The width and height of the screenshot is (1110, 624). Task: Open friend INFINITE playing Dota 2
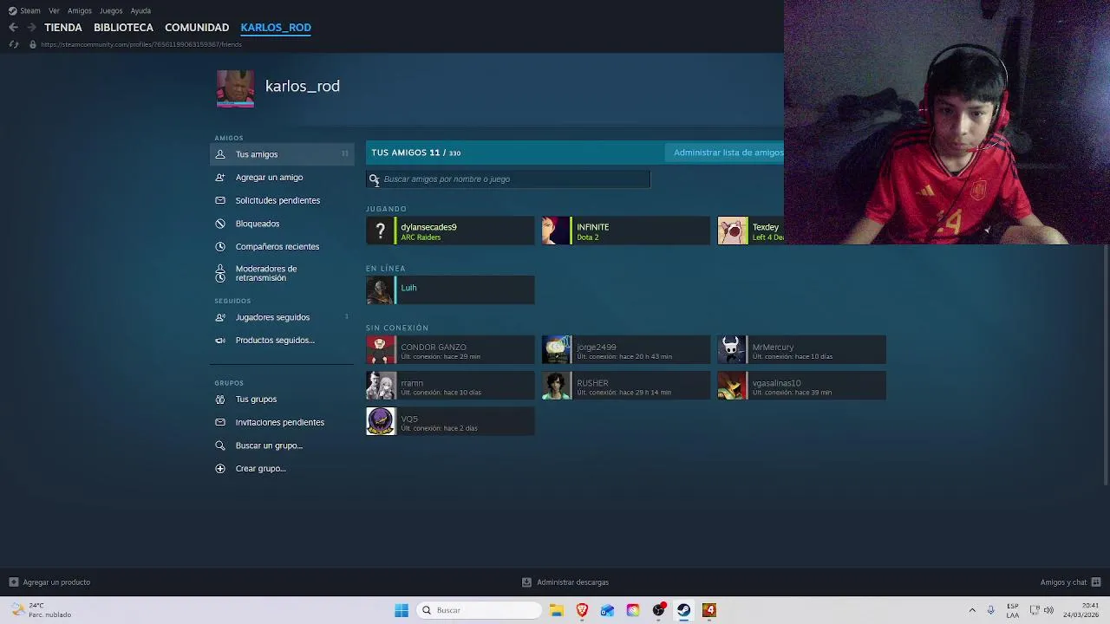tap(626, 231)
